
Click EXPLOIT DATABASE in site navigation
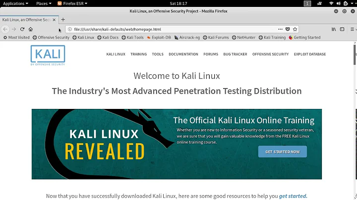[310, 54]
